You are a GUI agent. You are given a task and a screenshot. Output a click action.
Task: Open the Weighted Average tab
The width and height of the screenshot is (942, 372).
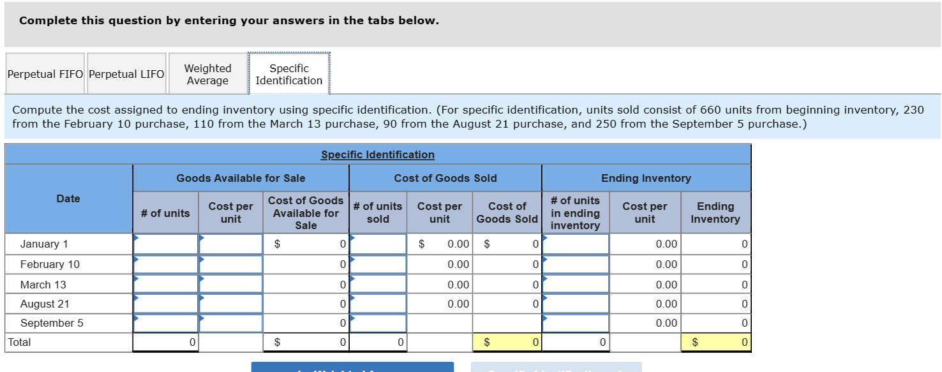207,73
